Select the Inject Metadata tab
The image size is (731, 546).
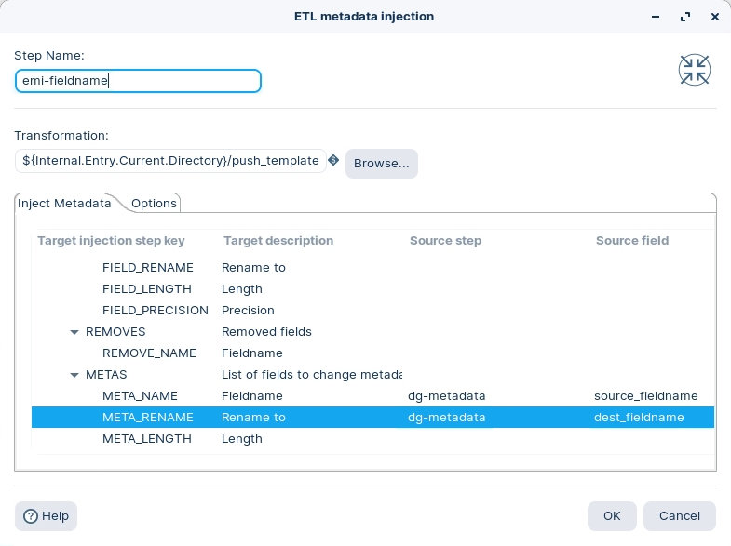click(64, 203)
